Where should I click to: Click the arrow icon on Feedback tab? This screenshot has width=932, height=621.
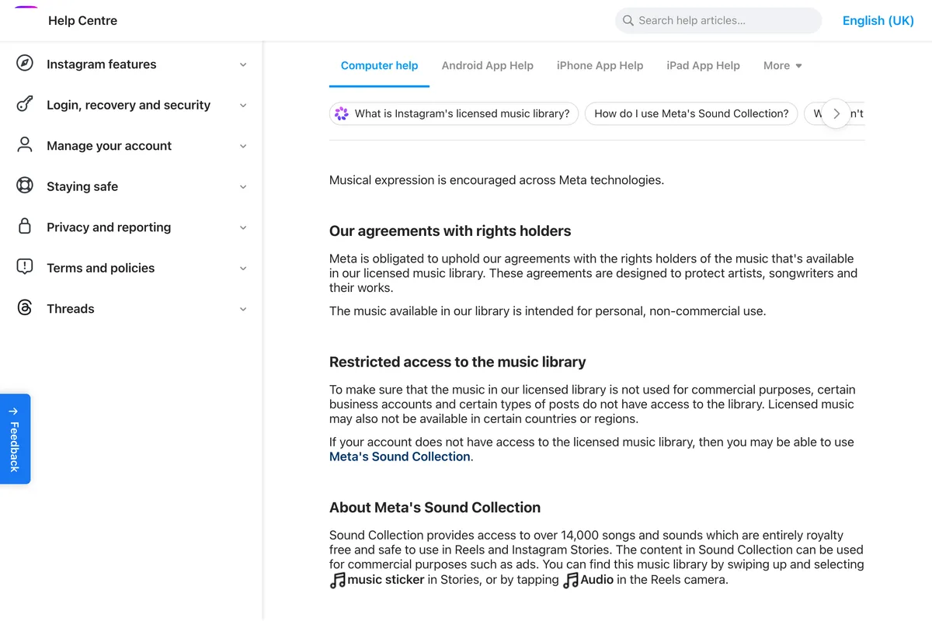click(x=13, y=411)
